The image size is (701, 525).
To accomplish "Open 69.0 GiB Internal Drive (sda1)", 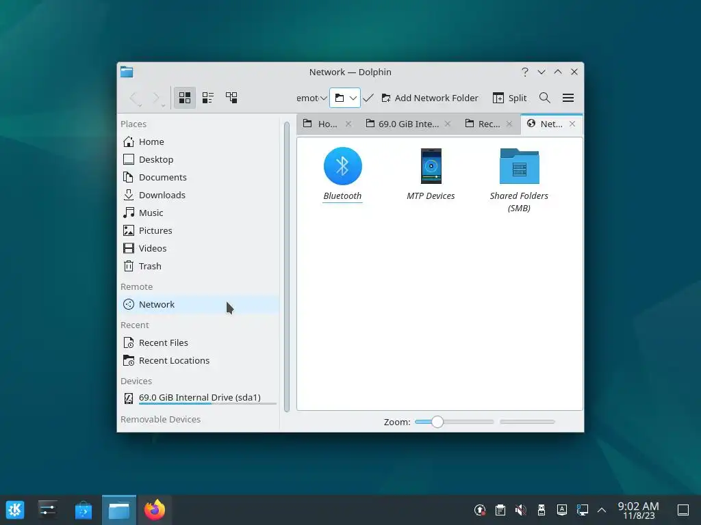I will [199, 398].
